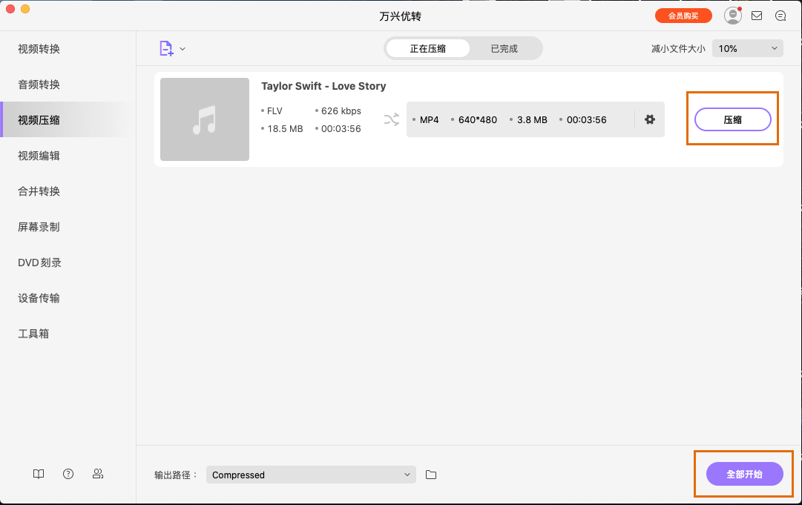Open compression settings gear for Love Story
The image size is (802, 505).
(x=649, y=119)
